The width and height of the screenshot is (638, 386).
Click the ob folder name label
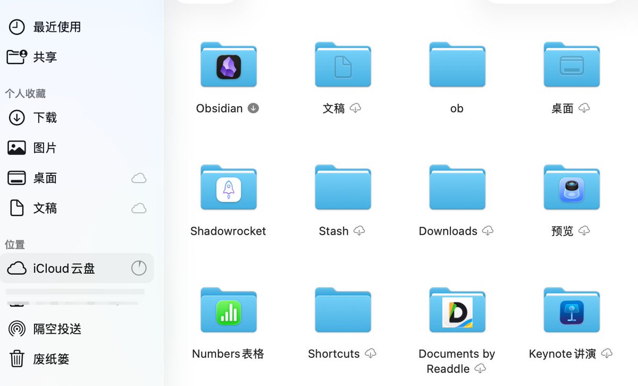click(457, 108)
